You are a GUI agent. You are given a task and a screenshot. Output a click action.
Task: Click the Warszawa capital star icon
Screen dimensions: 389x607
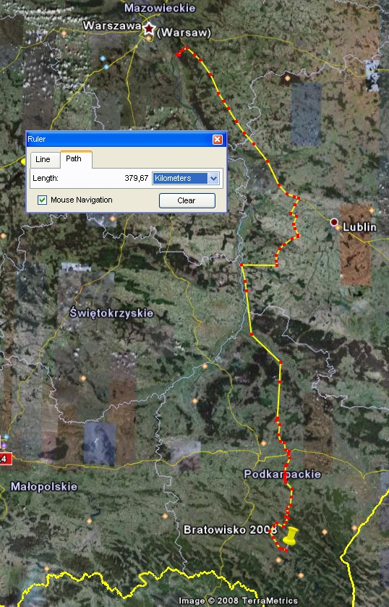click(x=149, y=28)
